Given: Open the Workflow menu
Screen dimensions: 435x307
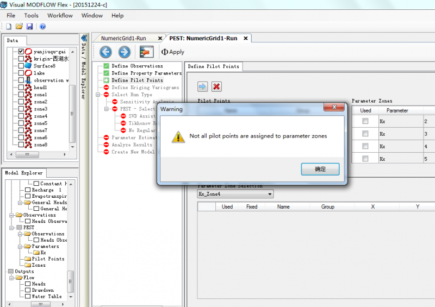Looking at the screenshot, I should [x=60, y=16].
